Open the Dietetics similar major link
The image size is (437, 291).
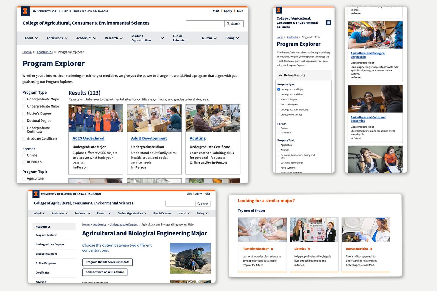click(x=302, y=249)
